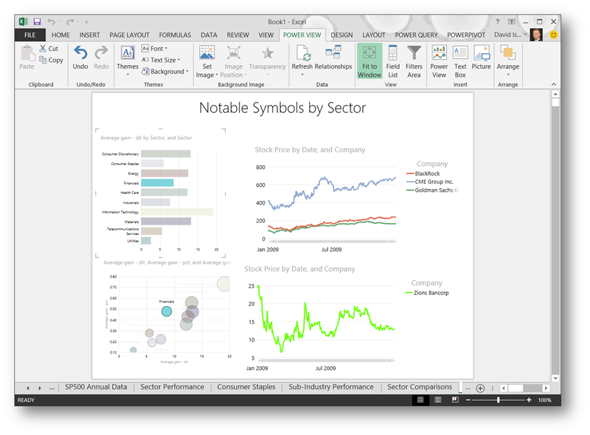Click the Set Image icon
Image resolution: width=590 pixels, height=435 pixels.
(207, 53)
